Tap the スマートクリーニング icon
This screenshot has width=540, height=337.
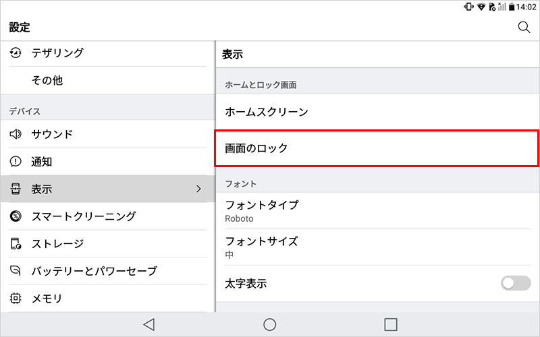(x=16, y=216)
